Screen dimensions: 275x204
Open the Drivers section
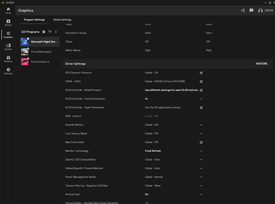coord(8,23)
